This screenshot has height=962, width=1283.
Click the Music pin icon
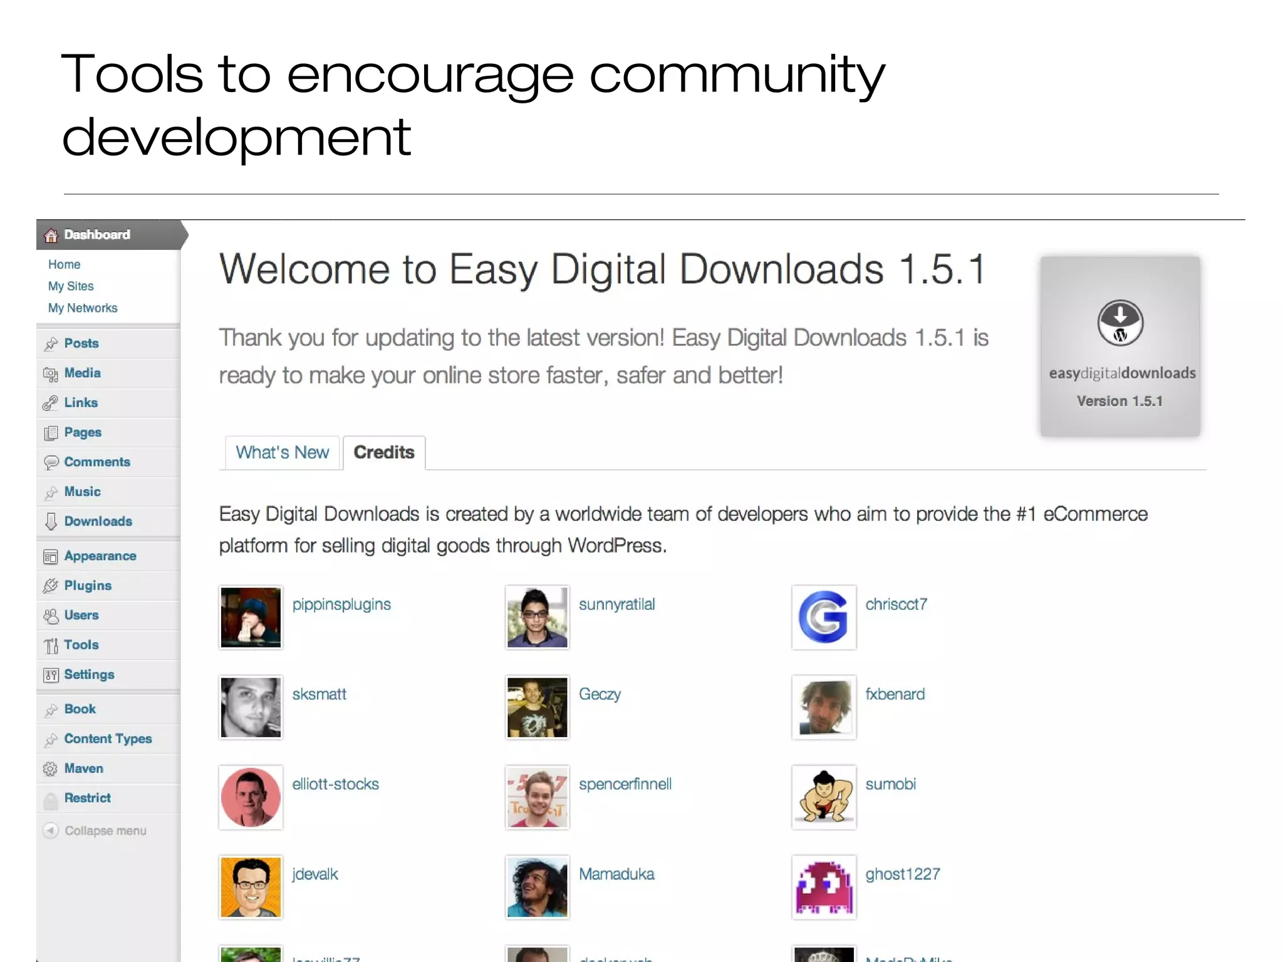click(x=51, y=492)
